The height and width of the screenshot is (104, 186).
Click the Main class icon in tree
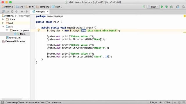15,34
